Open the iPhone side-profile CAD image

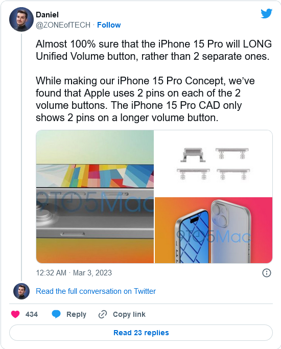pos(95,197)
